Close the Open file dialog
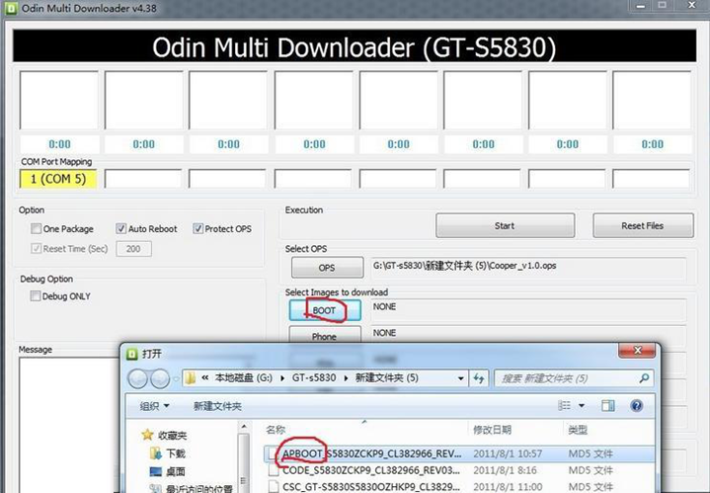This screenshot has width=710, height=493. tap(637, 351)
